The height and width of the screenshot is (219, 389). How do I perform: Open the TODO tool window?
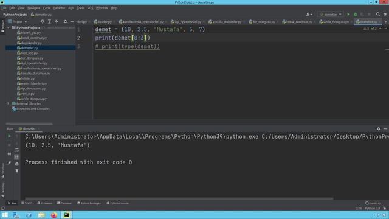click(27, 203)
